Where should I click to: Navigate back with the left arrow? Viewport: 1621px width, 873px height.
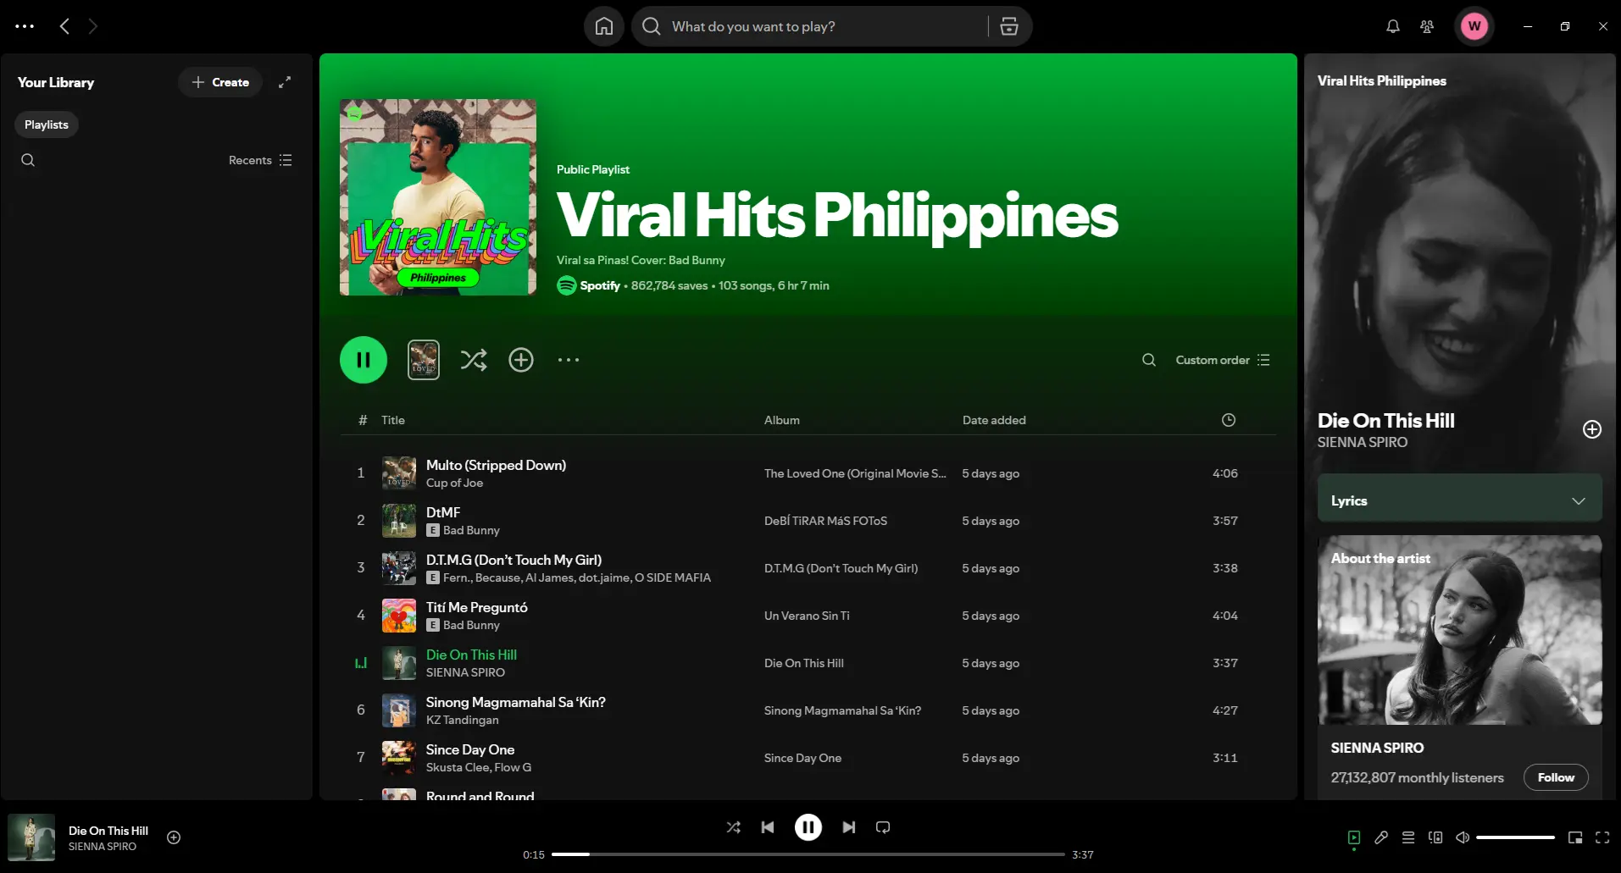coord(64,26)
